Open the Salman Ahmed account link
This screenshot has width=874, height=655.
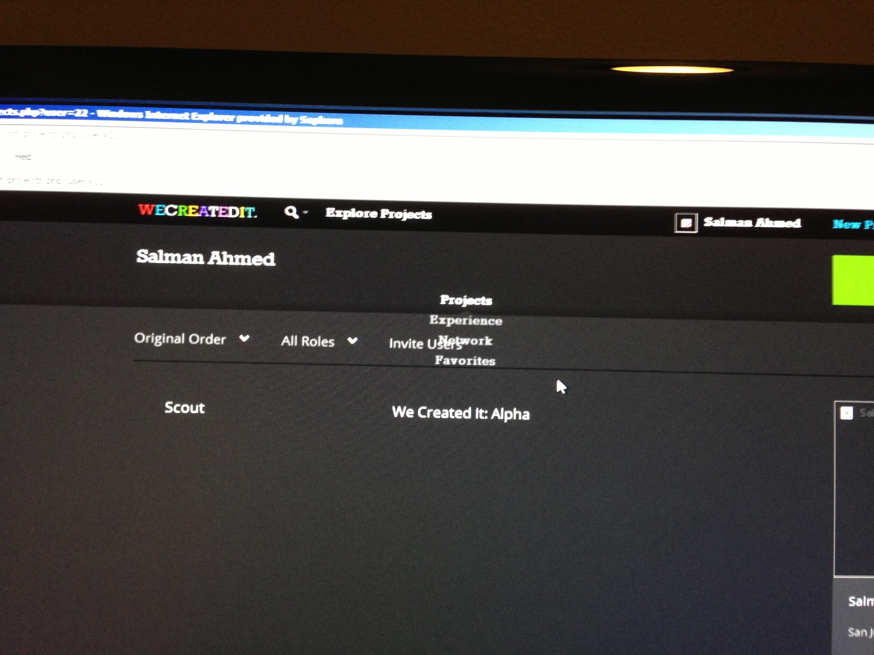(752, 223)
